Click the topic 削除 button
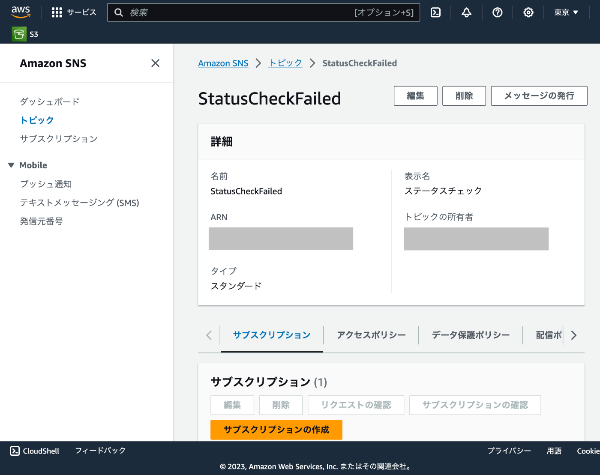The width and height of the screenshot is (600, 475). click(x=464, y=96)
